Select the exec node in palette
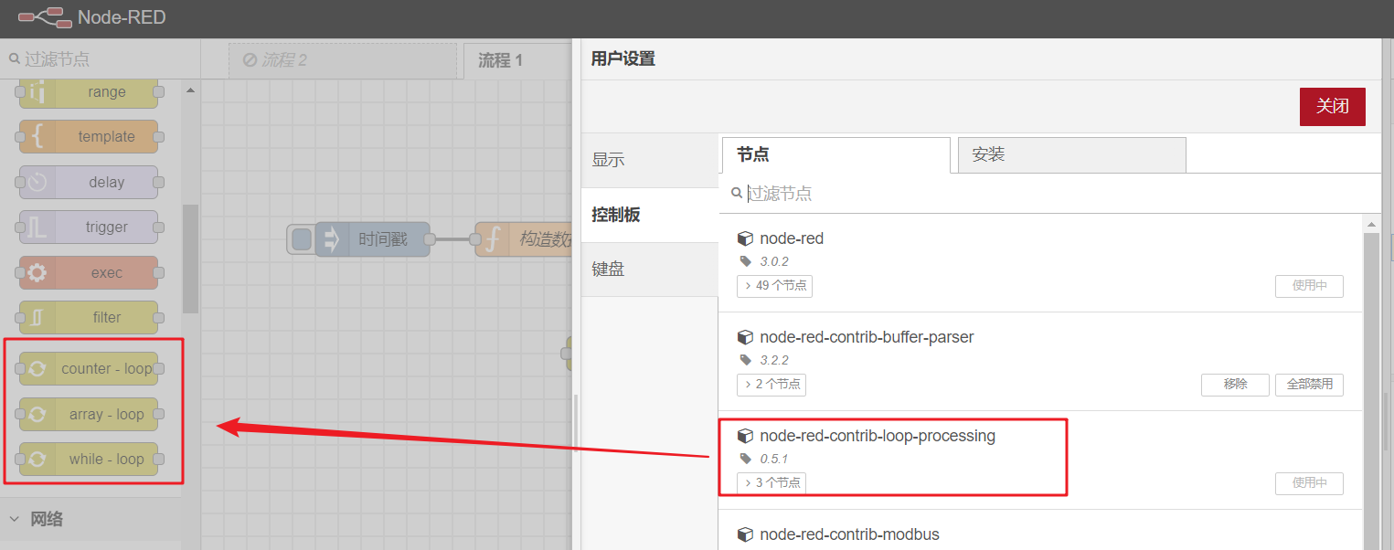The height and width of the screenshot is (550, 1394). click(89, 272)
